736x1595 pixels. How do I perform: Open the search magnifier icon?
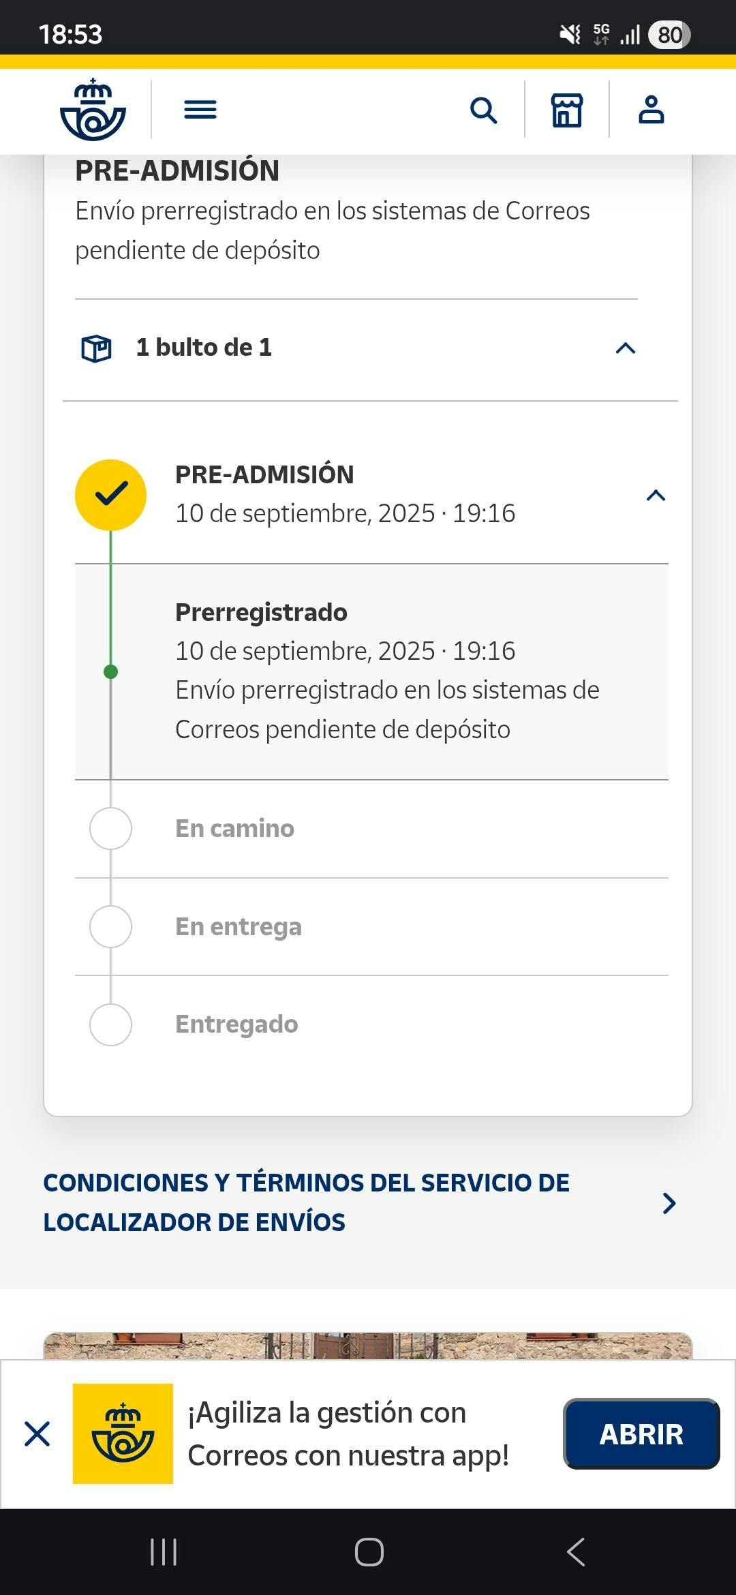[x=483, y=110]
